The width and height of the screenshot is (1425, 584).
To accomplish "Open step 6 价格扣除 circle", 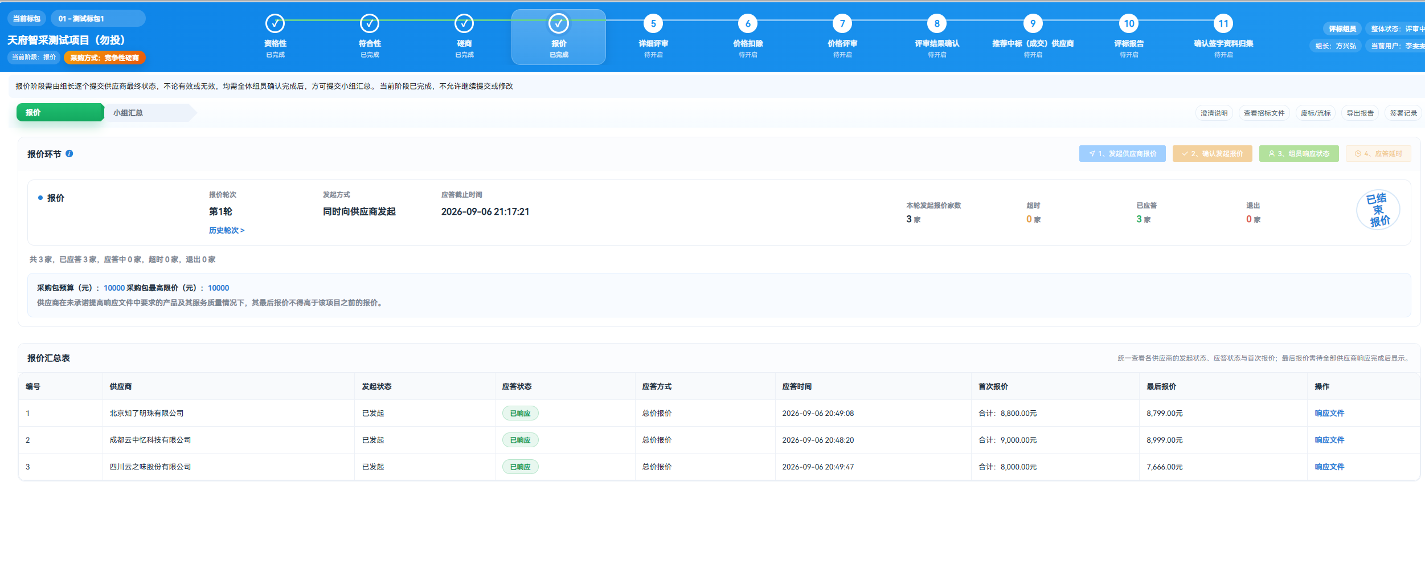I will tap(748, 23).
